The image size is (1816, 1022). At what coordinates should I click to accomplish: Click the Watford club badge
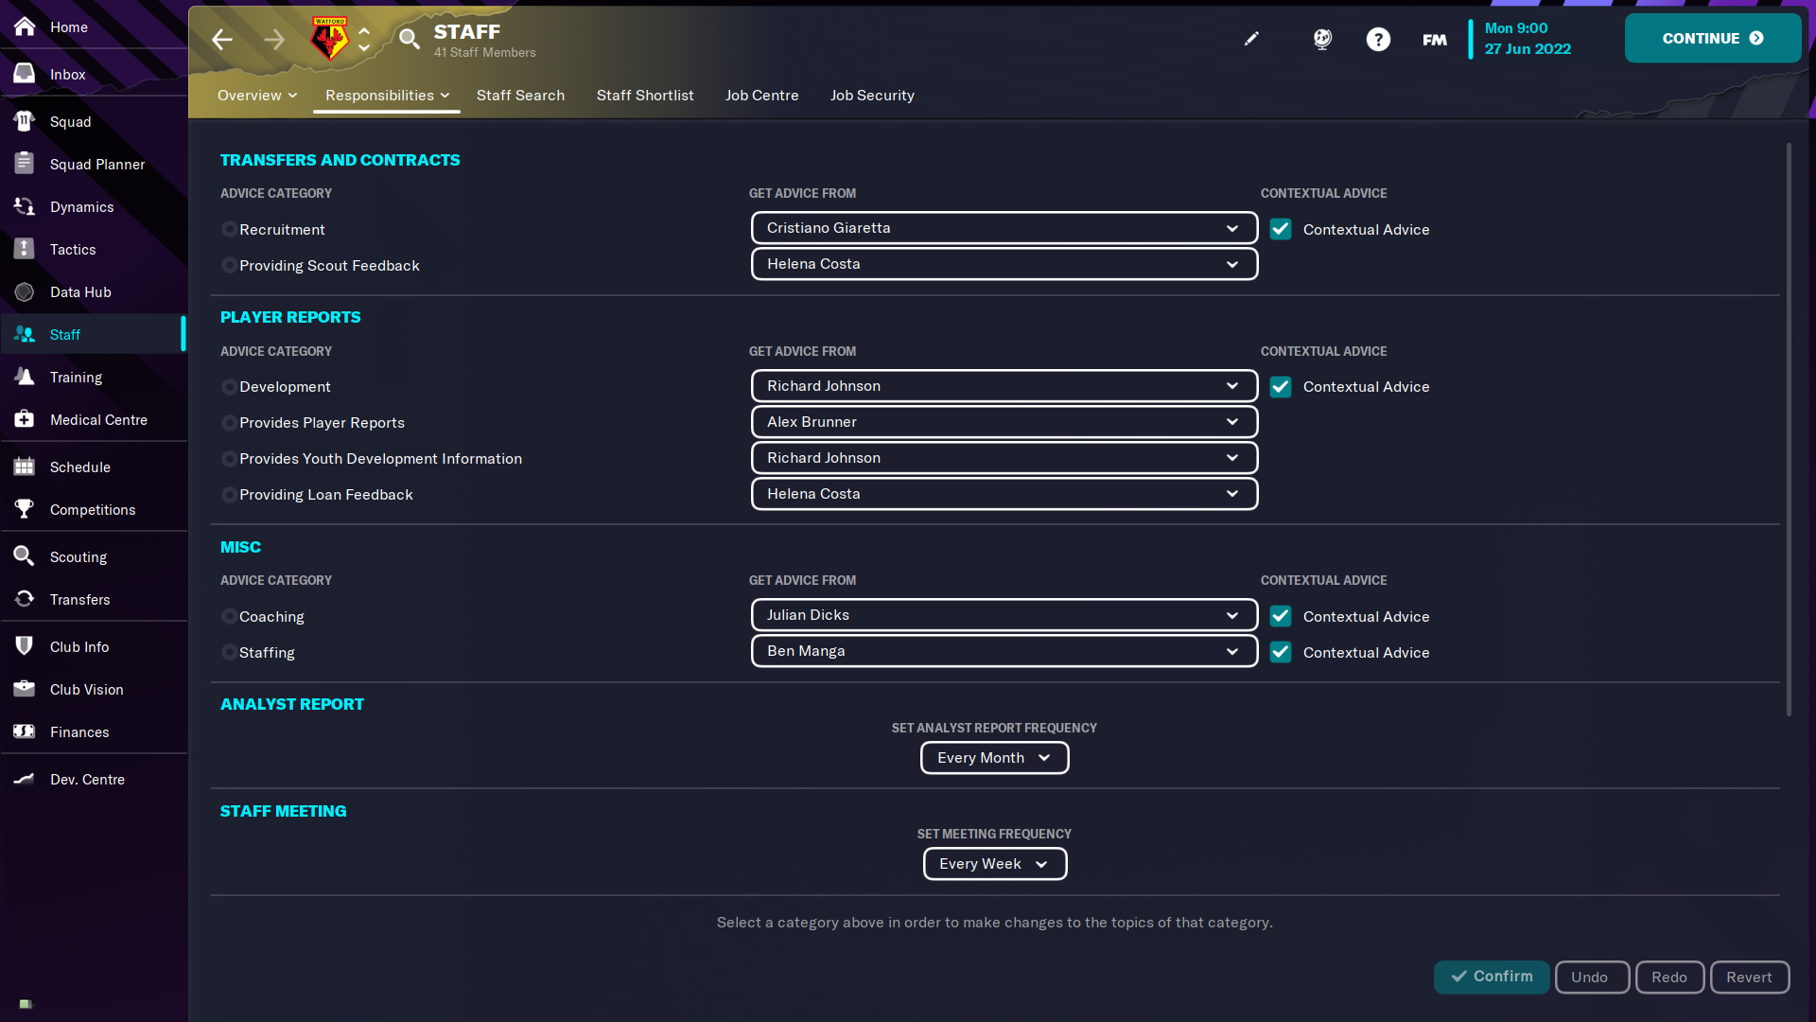coord(329,39)
